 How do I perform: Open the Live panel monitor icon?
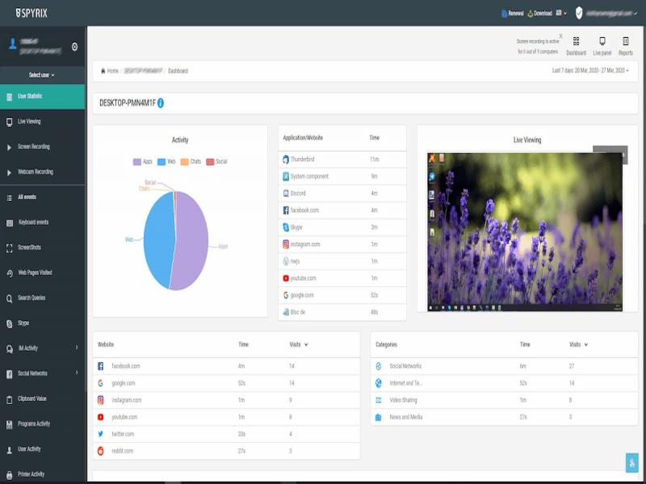tap(602, 42)
